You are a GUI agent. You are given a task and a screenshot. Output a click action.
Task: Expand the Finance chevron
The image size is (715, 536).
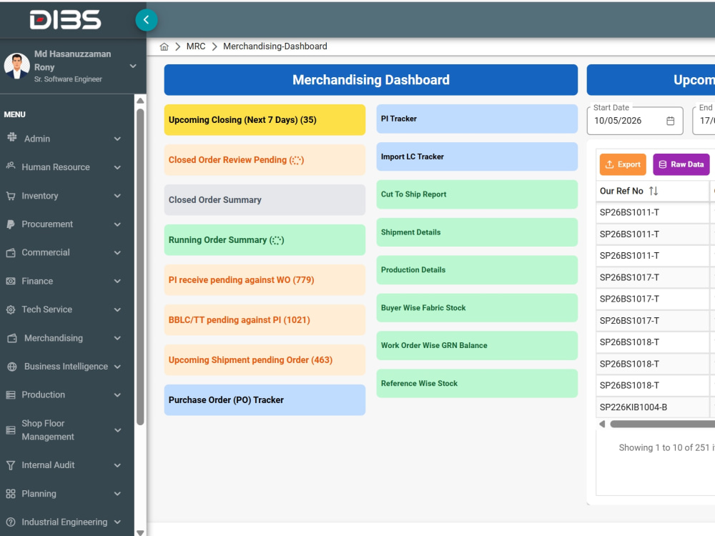(x=117, y=281)
